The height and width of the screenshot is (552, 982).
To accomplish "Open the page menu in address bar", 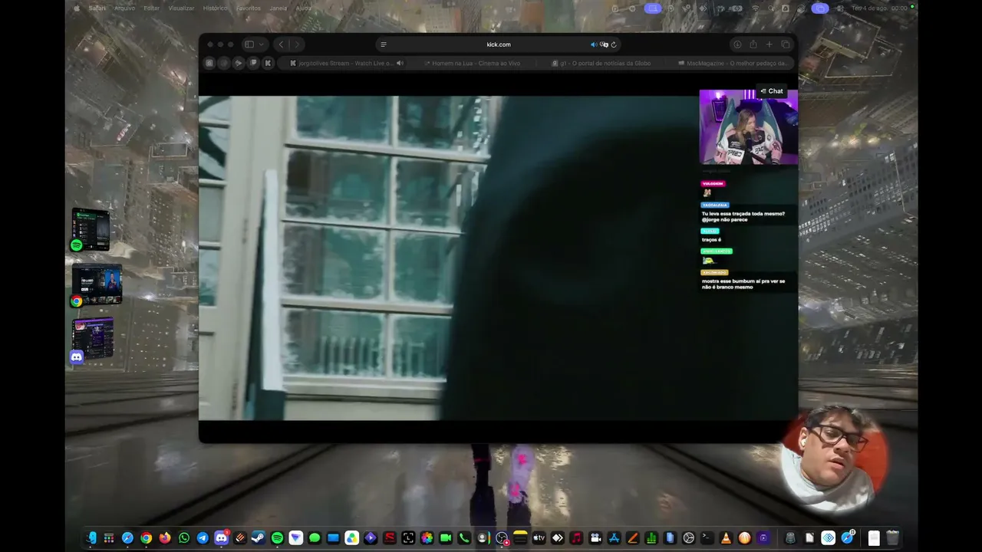I will 384,44.
